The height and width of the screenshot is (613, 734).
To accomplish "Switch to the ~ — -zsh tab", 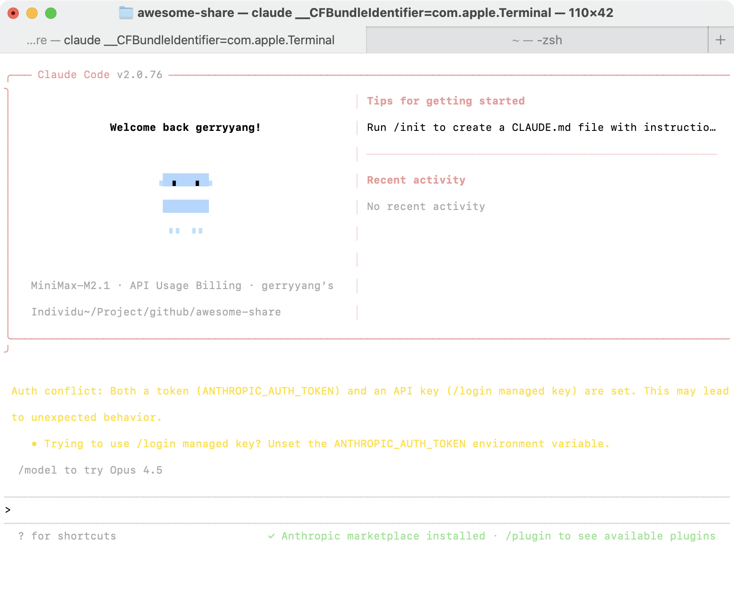I will [537, 40].
